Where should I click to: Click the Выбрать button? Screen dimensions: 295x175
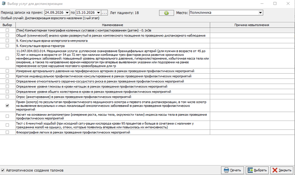[x=257, y=170]
